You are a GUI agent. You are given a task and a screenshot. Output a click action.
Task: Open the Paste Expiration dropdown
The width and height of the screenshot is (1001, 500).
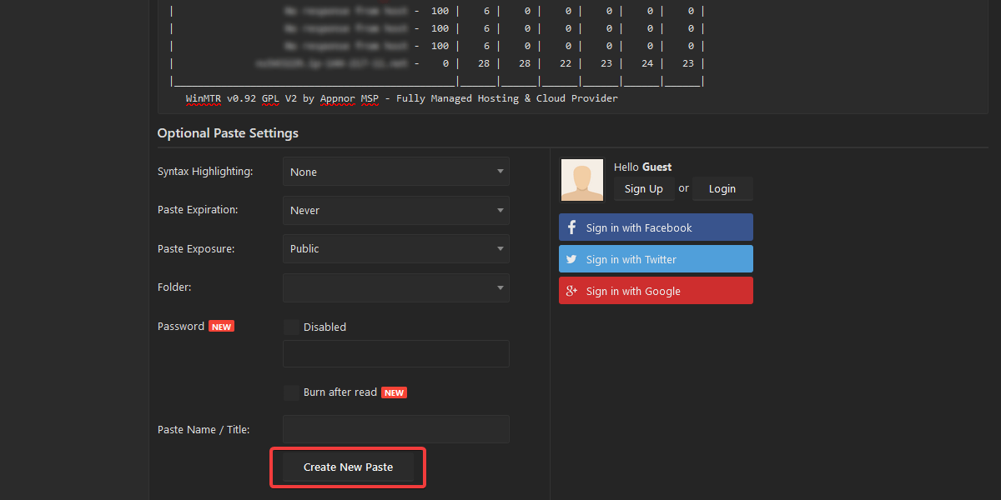[396, 210]
